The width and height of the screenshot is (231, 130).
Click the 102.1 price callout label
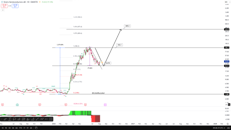pyautogui.click(x=119, y=45)
